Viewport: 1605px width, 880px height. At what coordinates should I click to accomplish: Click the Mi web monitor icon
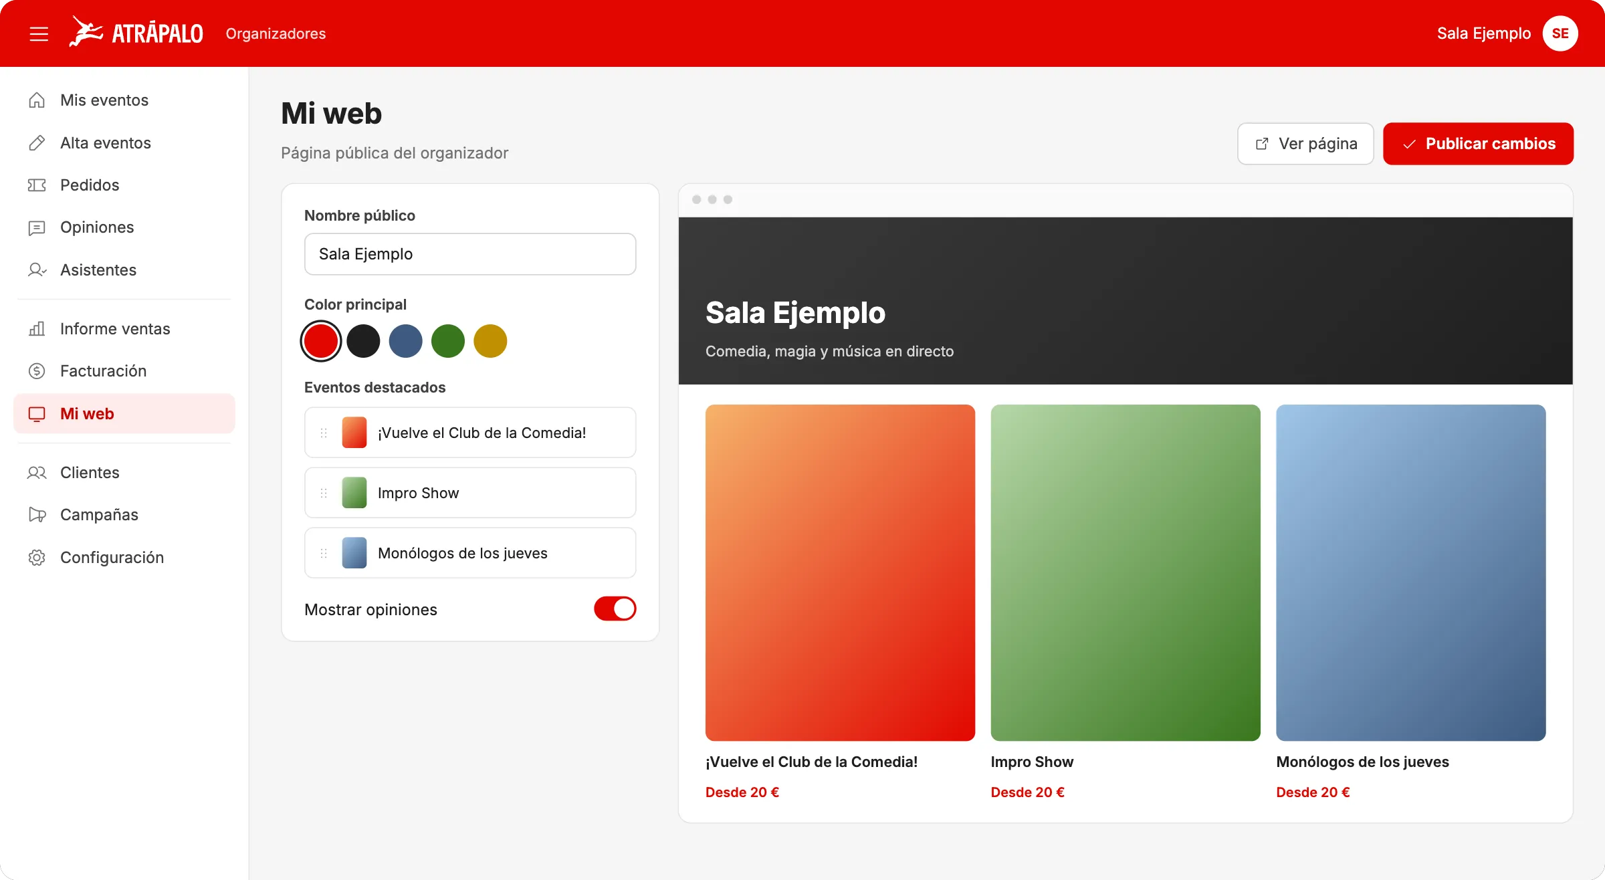click(37, 414)
